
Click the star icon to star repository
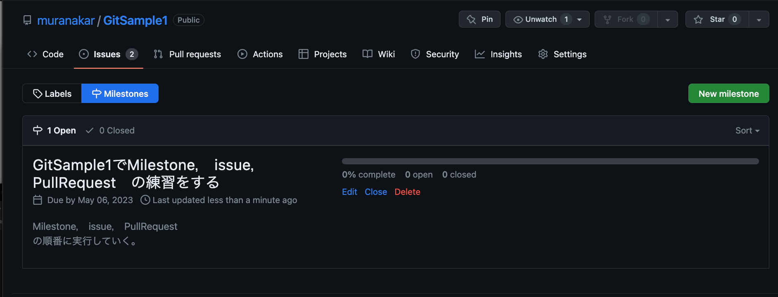698,19
